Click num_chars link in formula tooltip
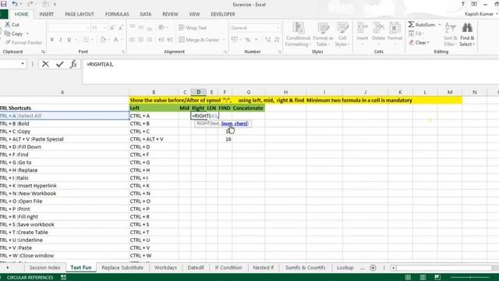 235,123
